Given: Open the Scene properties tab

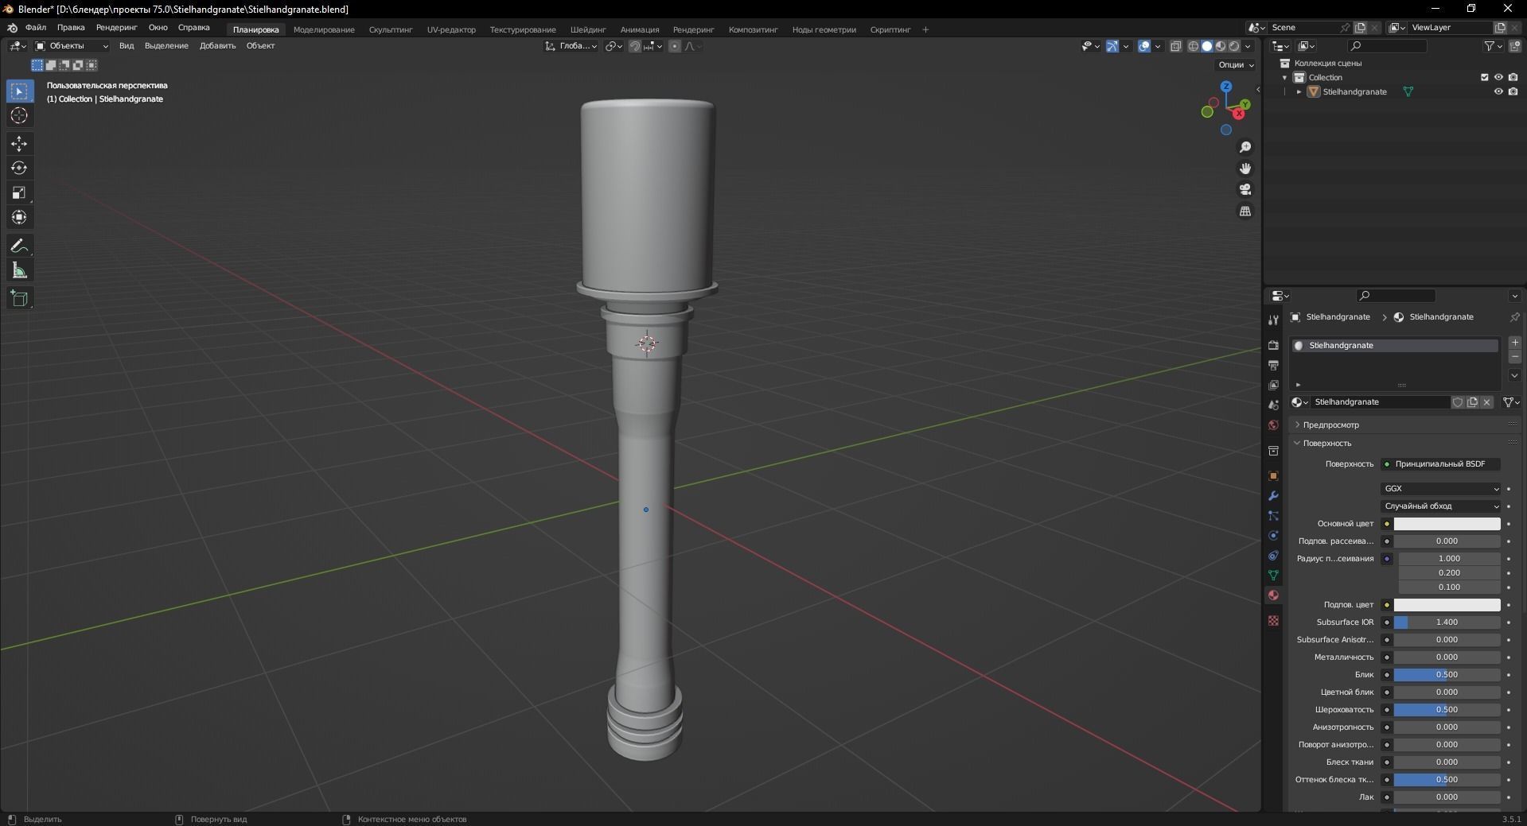Looking at the screenshot, I should pos(1273,405).
